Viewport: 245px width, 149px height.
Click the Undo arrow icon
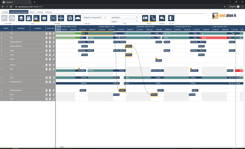4,18
